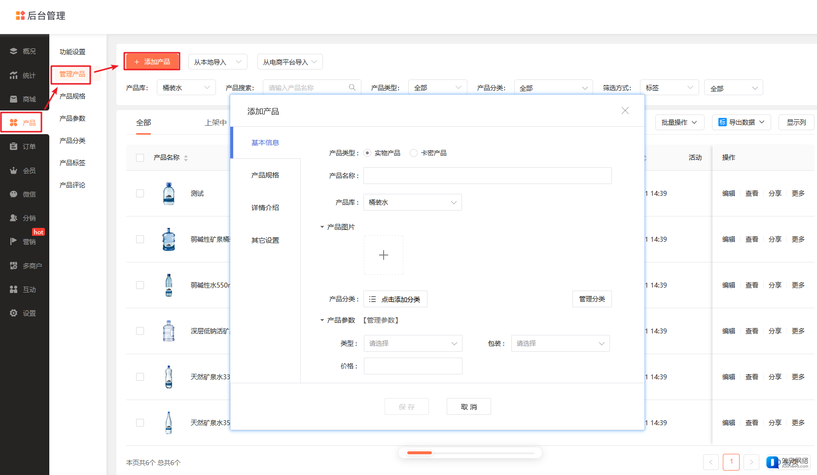Click the 产品名称 input field
This screenshot has width=817, height=475.
(487, 176)
